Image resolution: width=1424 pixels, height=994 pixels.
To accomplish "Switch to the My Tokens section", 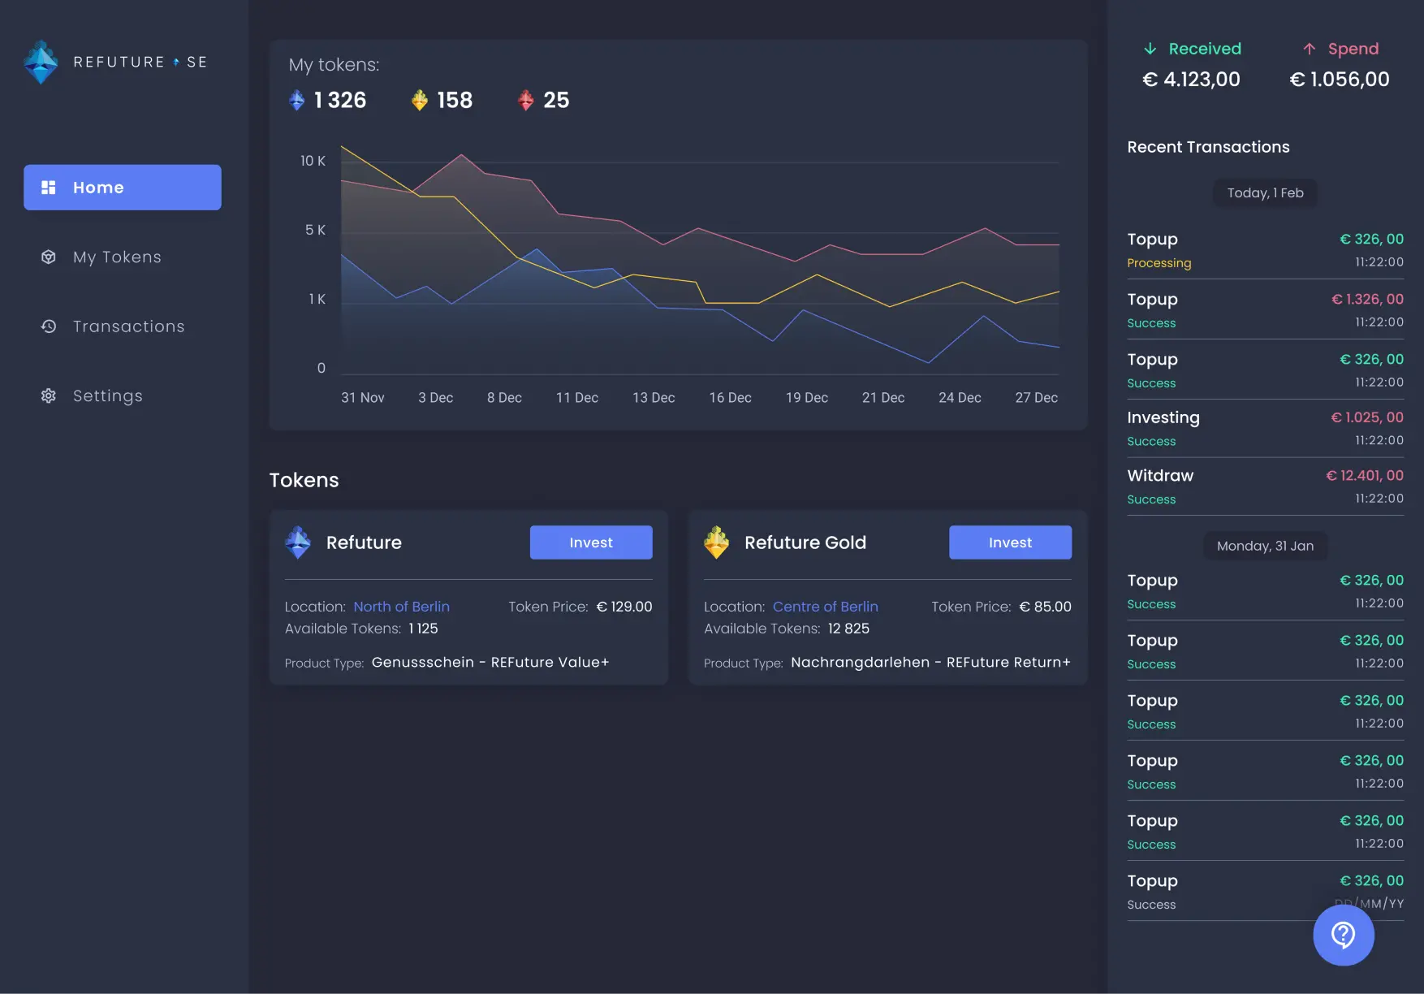I will pyautogui.click(x=116, y=257).
